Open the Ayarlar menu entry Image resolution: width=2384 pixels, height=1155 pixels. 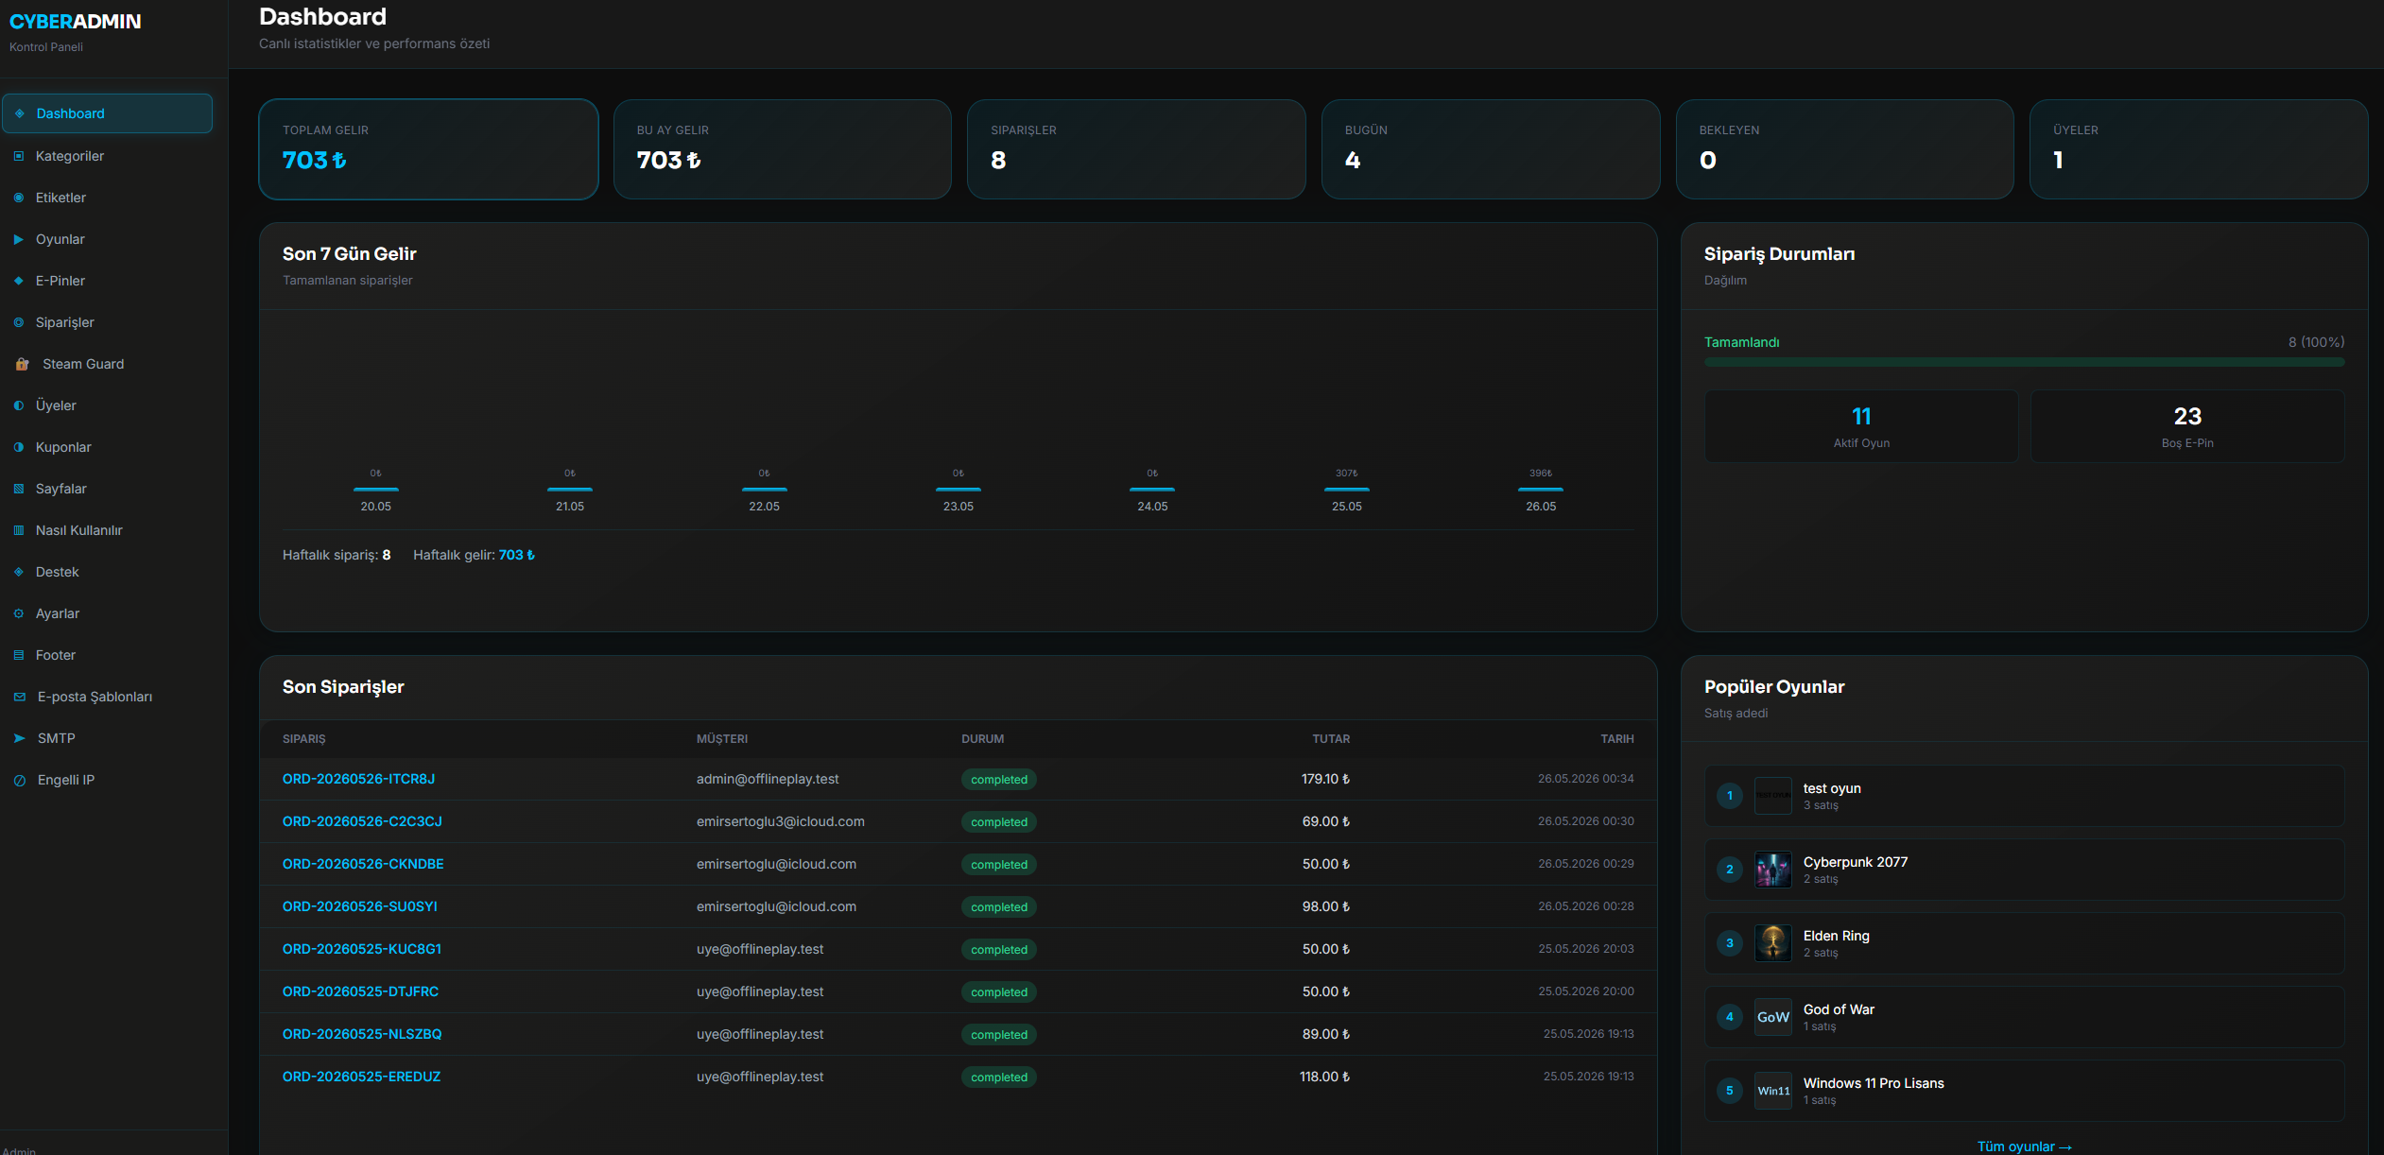pyautogui.click(x=107, y=613)
